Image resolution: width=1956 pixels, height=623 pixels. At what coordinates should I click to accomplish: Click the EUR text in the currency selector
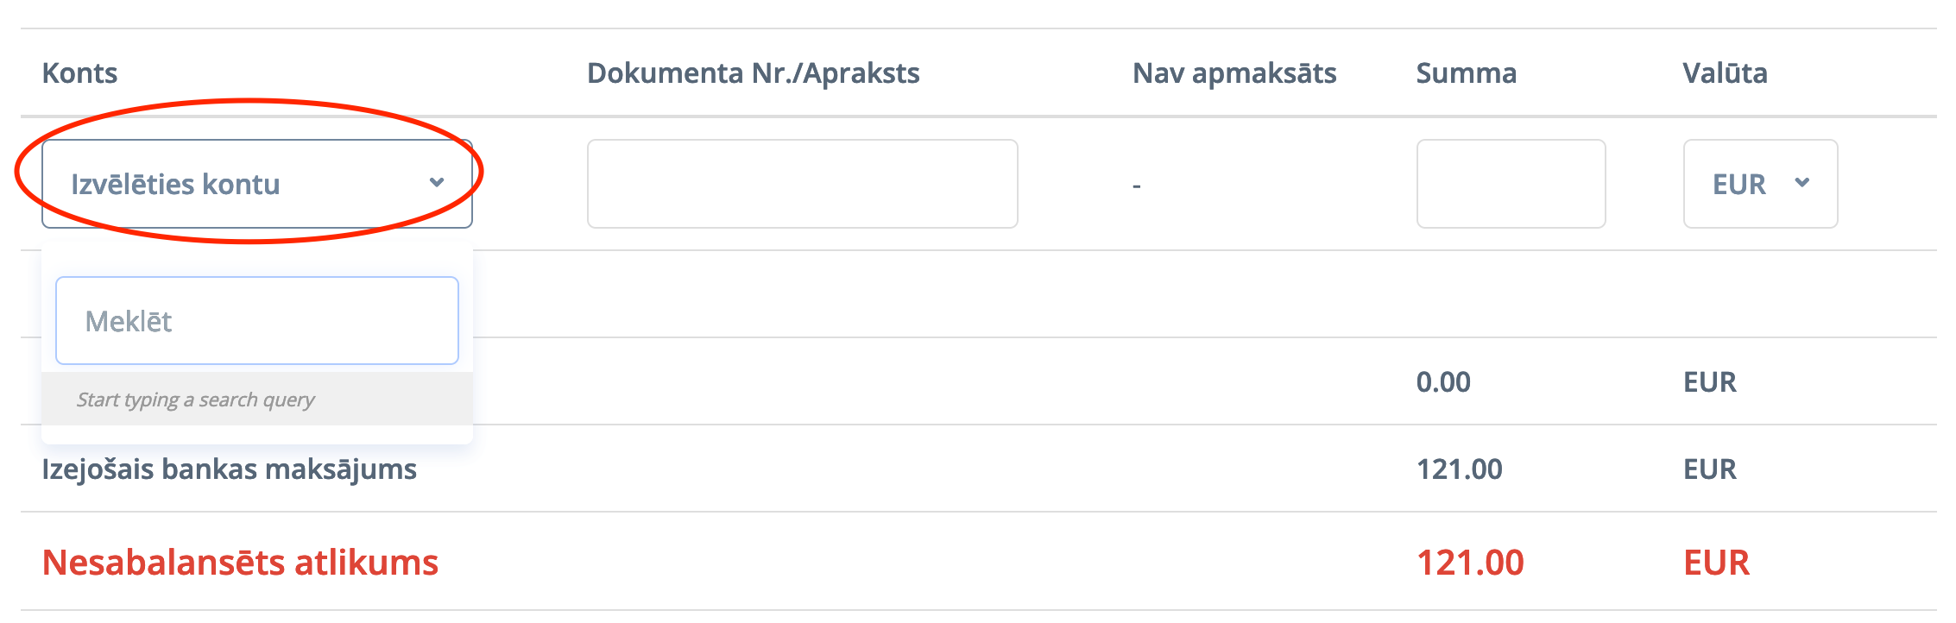tap(1738, 185)
